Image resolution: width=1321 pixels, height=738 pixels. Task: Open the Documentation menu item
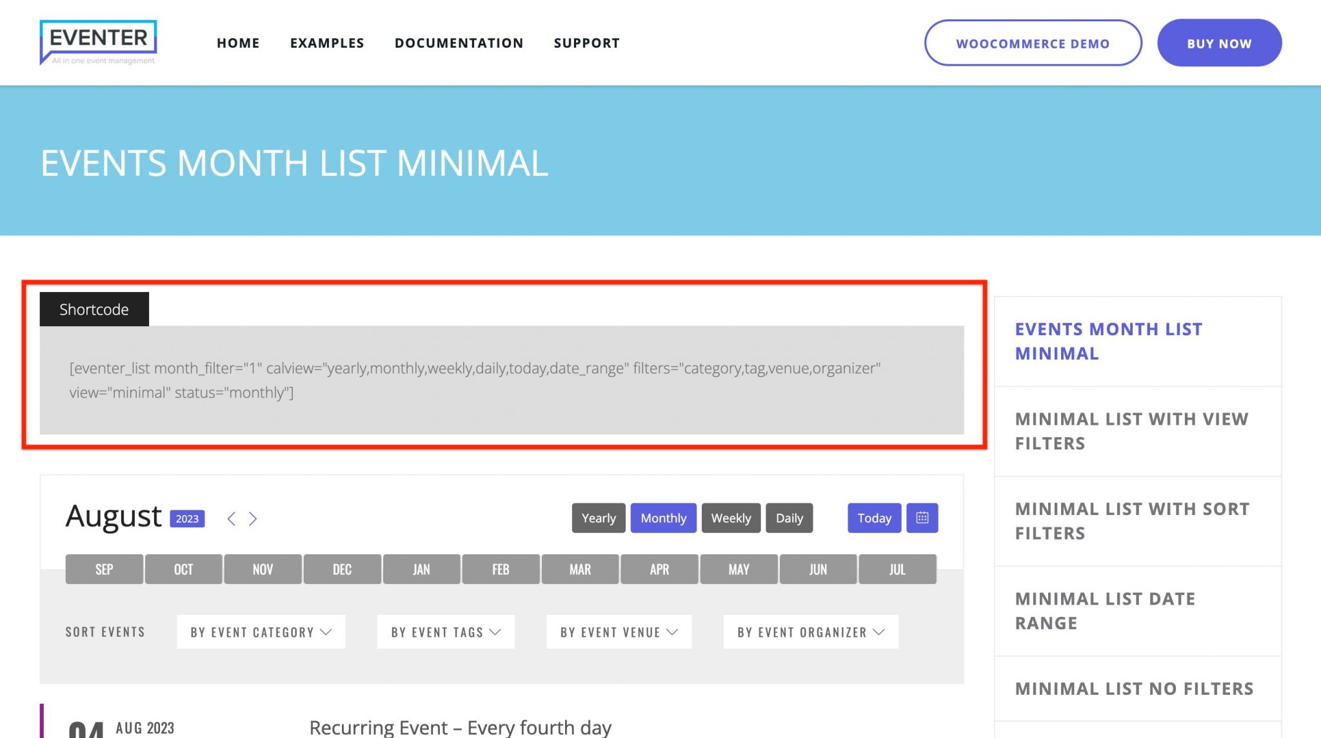click(459, 43)
